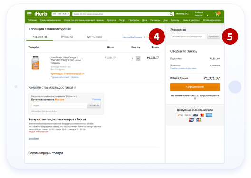Click the Visa payment logo

(x=195, y=115)
